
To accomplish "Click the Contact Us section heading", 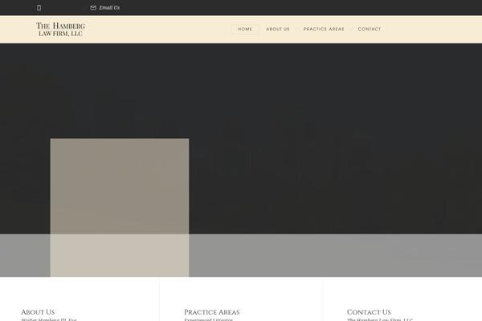I will coord(369,312).
